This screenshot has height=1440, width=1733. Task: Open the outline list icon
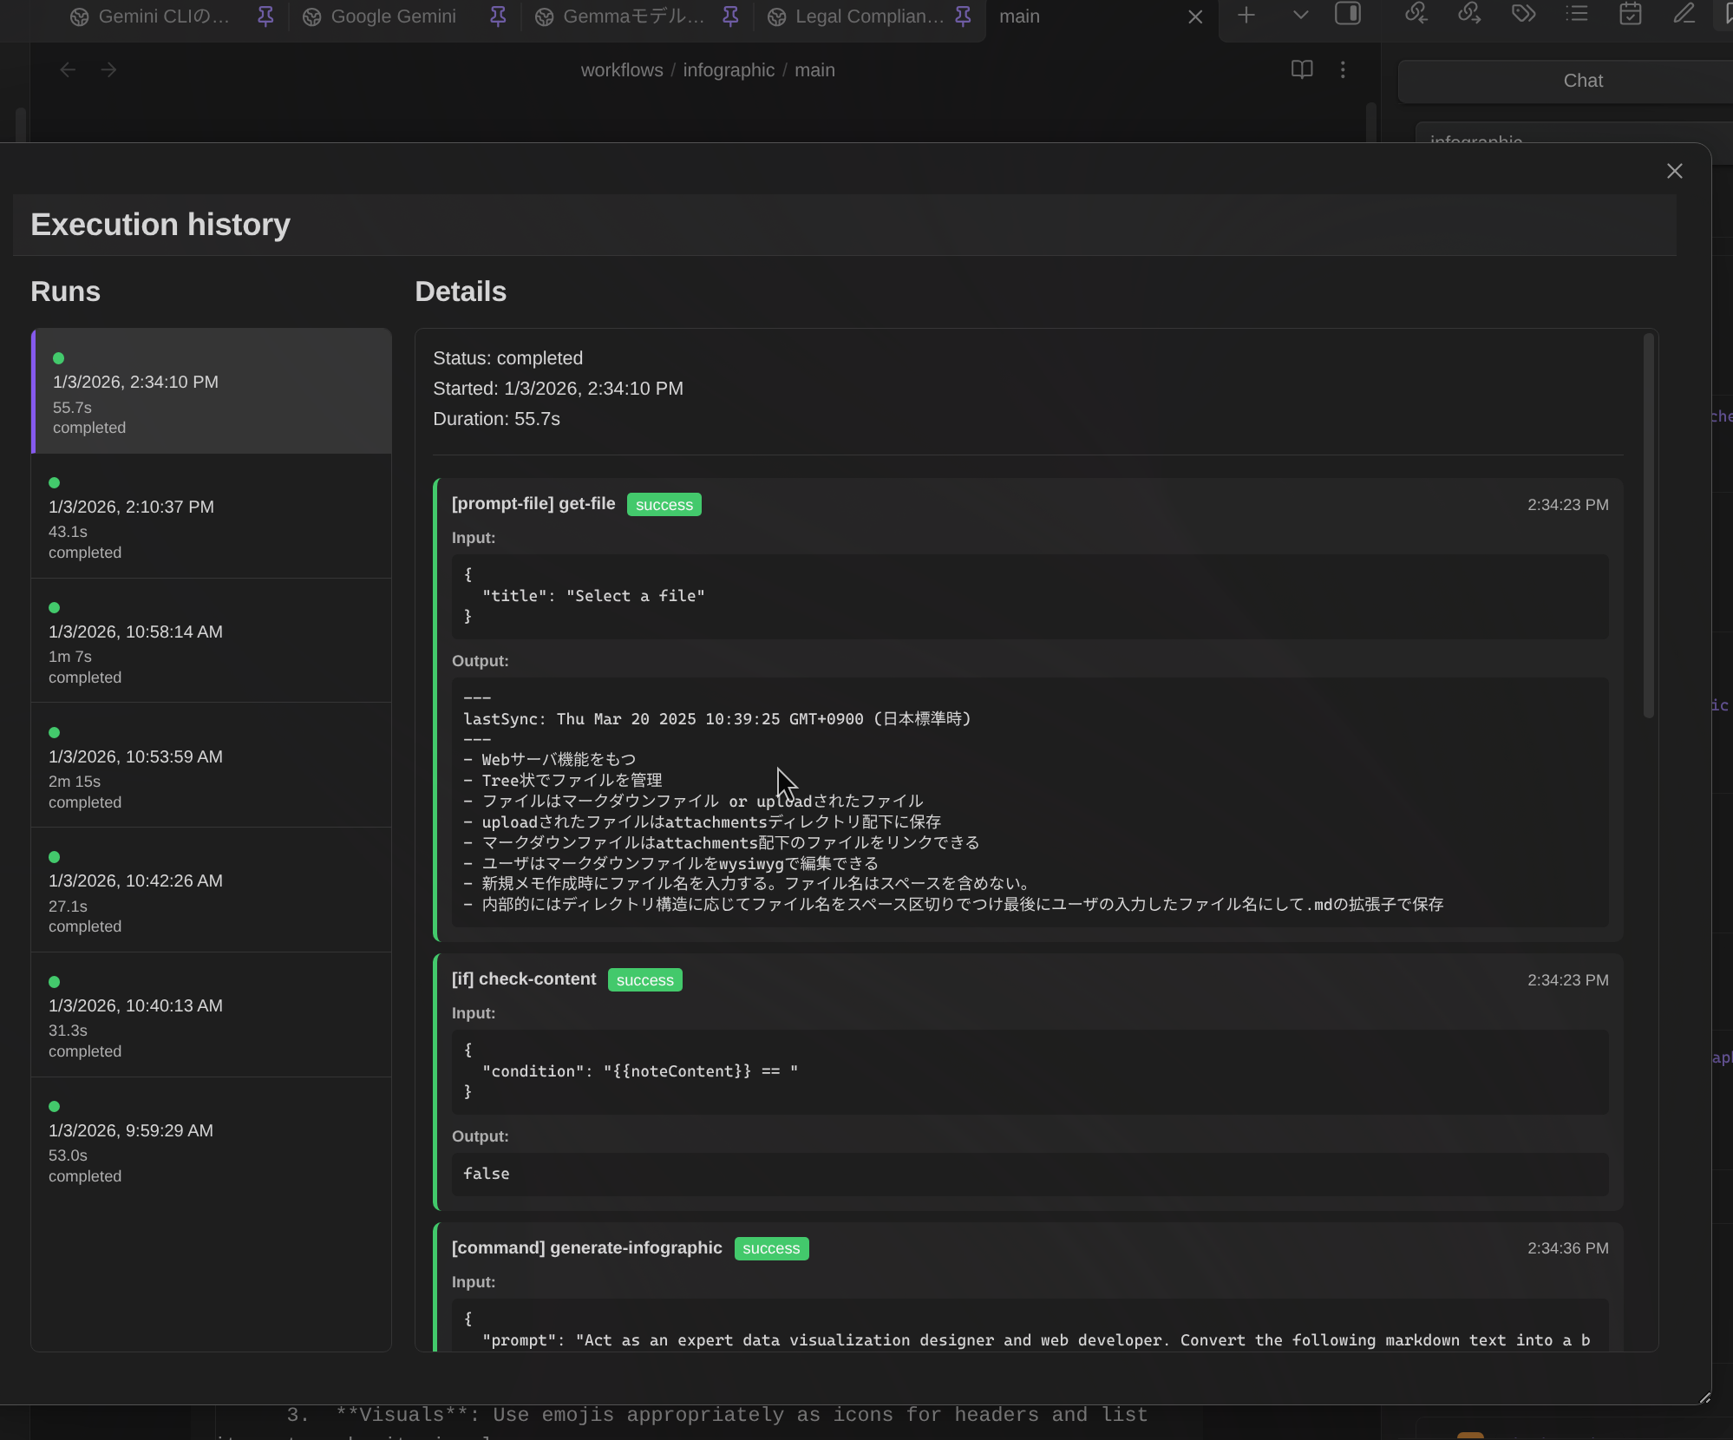click(1577, 14)
